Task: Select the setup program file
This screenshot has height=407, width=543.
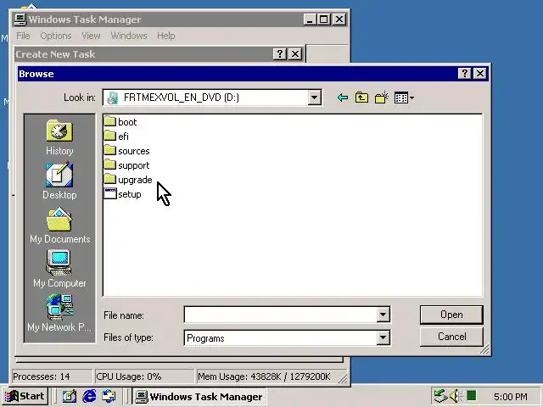Action: (x=122, y=194)
